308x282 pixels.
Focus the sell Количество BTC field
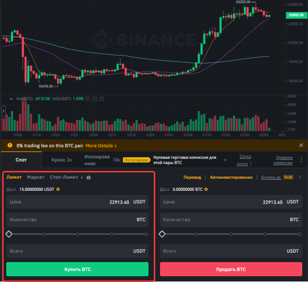pos(231,220)
